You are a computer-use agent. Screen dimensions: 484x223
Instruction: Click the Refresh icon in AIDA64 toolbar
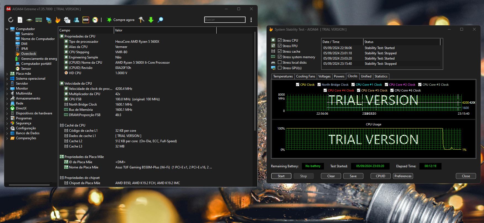point(11,20)
